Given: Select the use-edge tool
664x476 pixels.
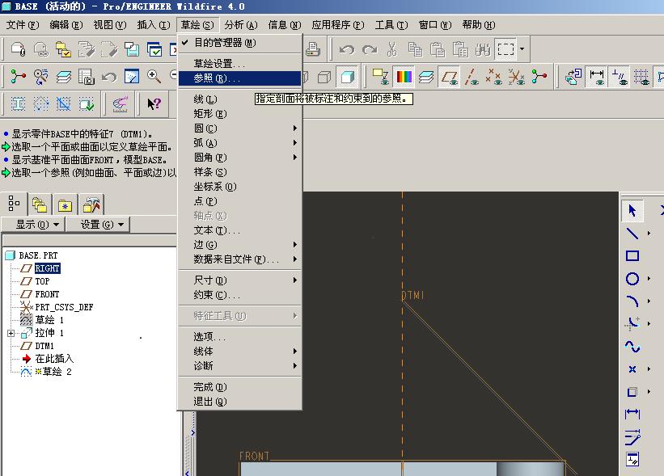Looking at the screenshot, I should [x=632, y=392].
